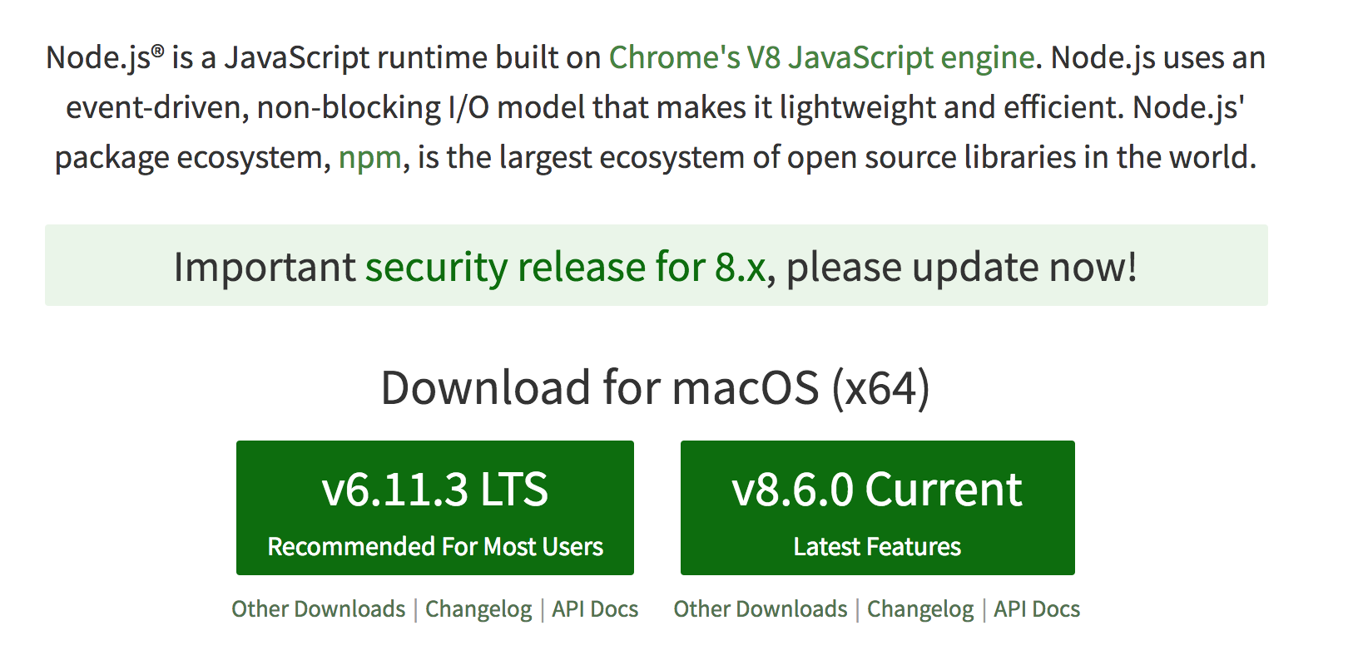Click the word Important in the banner
Screen dimensions: 1358x655
point(265,267)
